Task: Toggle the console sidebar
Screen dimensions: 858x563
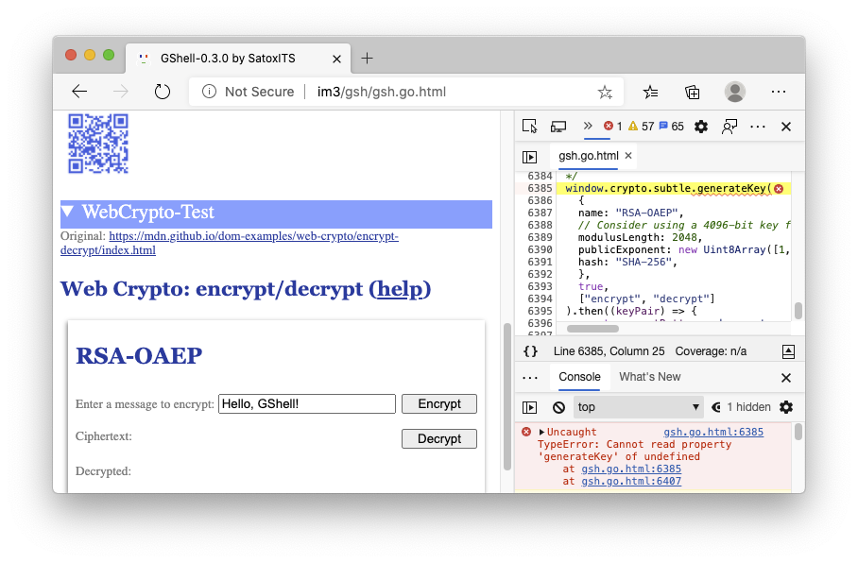Action: (x=530, y=407)
